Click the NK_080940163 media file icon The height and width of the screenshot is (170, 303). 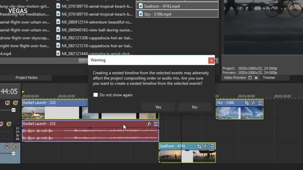tap(58, 29)
